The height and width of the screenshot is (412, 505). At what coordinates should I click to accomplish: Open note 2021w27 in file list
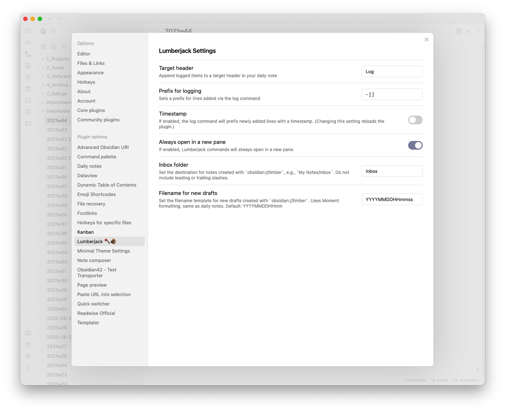point(57,346)
